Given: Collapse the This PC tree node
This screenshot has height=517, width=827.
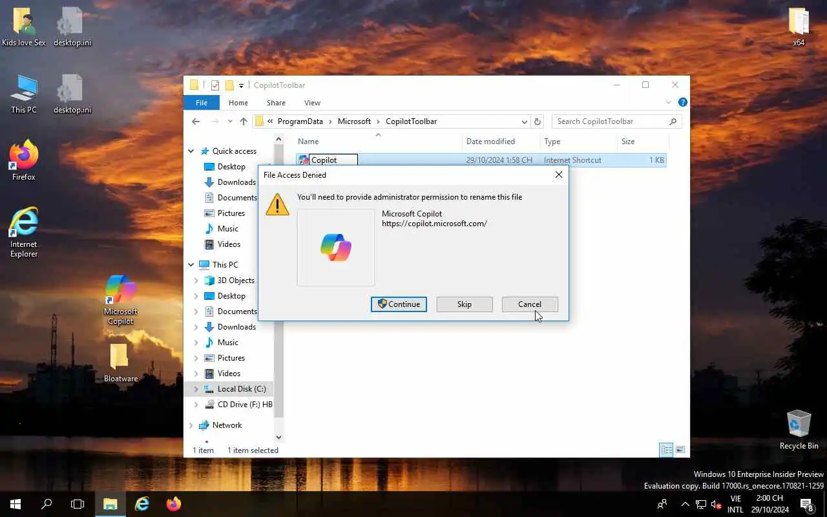Looking at the screenshot, I should 191,265.
